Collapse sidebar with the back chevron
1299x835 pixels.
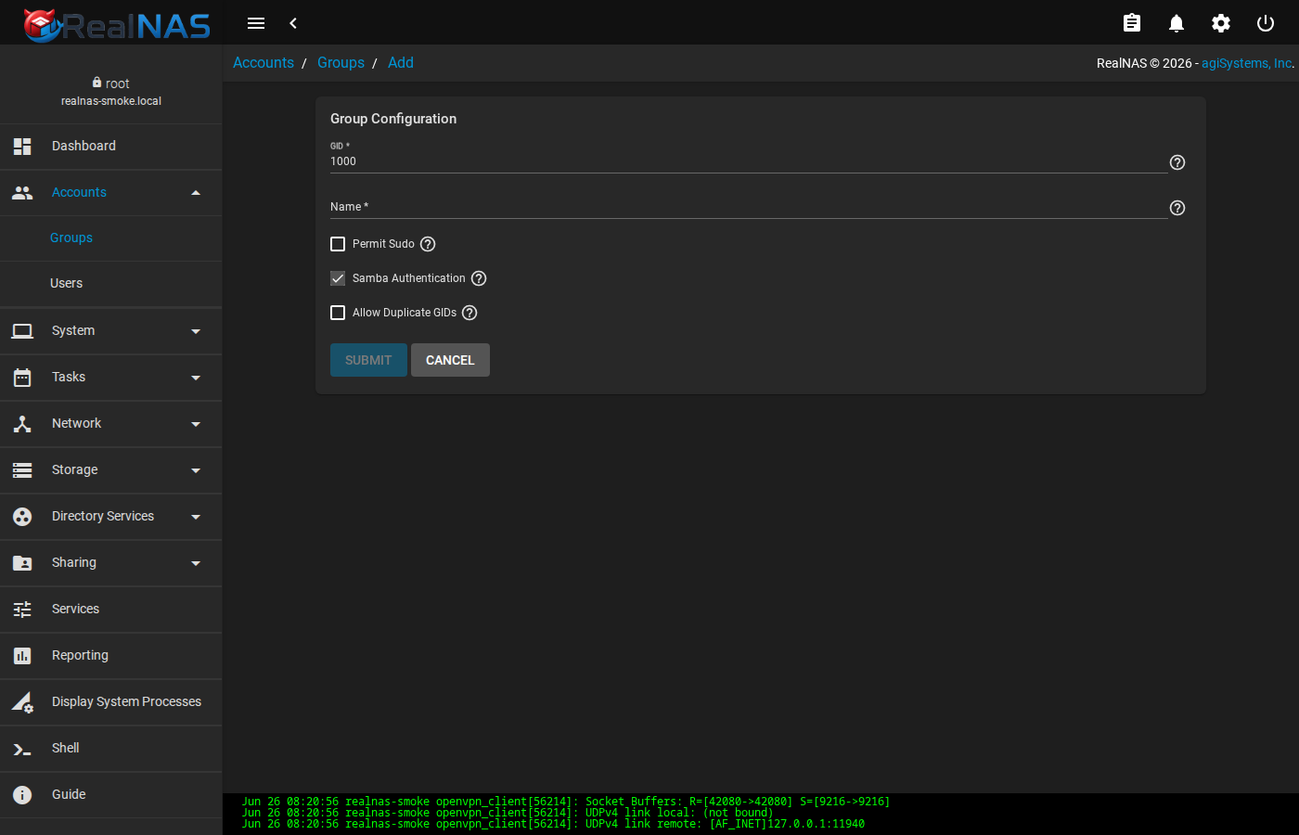pyautogui.click(x=293, y=23)
